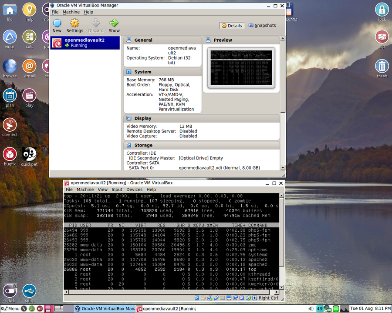This screenshot has width=392, height=313.
Task: Click the hard disk activity icon in VM status bar
Action: [197, 298]
